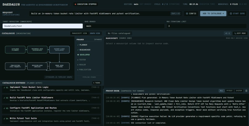Screen dimensions: 249x126
Task: Click the checkmark icon of task 04
Action: 4,119
